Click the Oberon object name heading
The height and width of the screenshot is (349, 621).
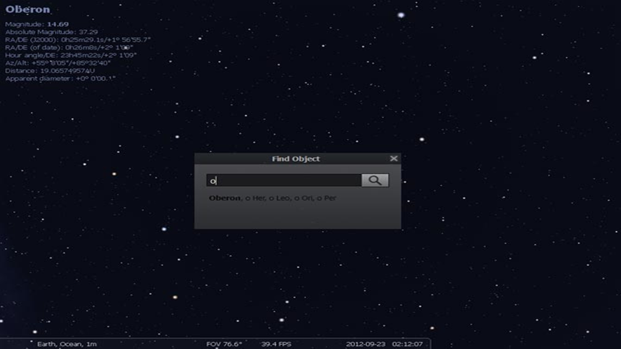coord(27,9)
